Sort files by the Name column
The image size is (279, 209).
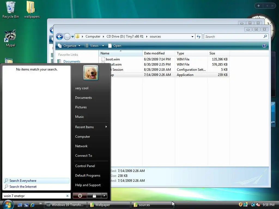point(120,53)
